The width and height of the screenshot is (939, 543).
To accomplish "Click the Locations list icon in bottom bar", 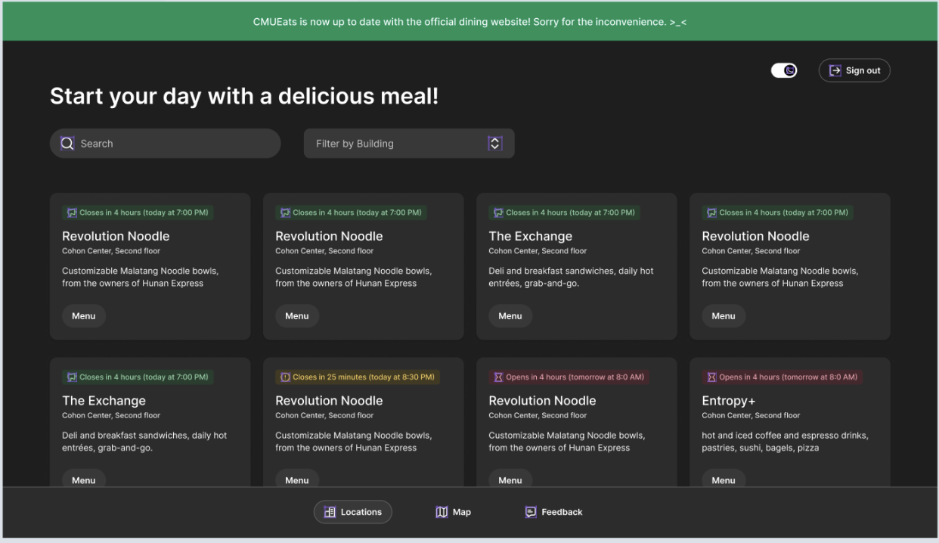I will click(x=330, y=512).
